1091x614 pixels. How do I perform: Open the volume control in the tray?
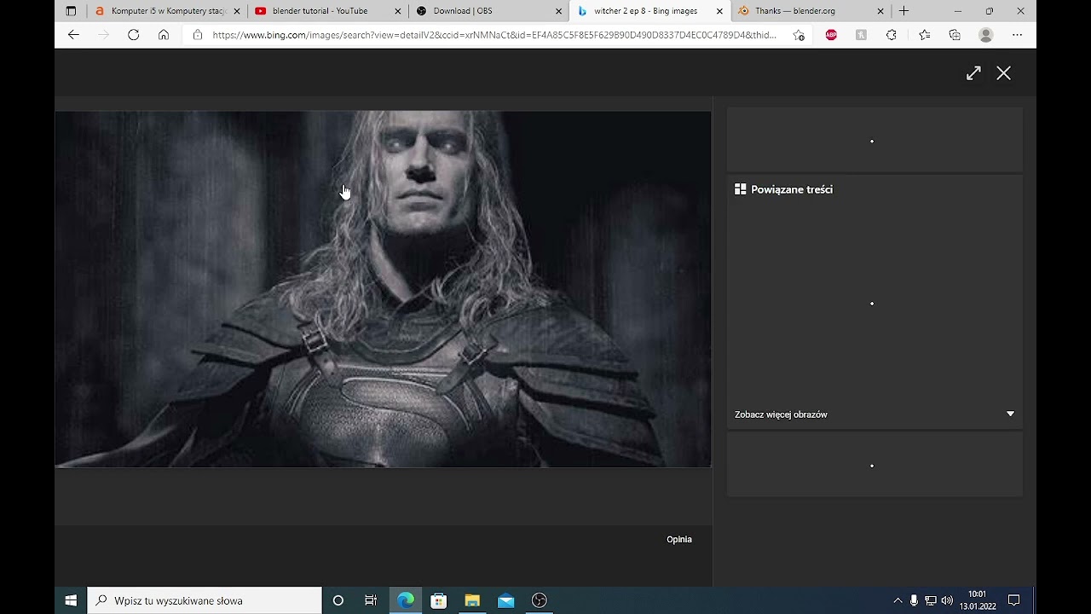(947, 600)
